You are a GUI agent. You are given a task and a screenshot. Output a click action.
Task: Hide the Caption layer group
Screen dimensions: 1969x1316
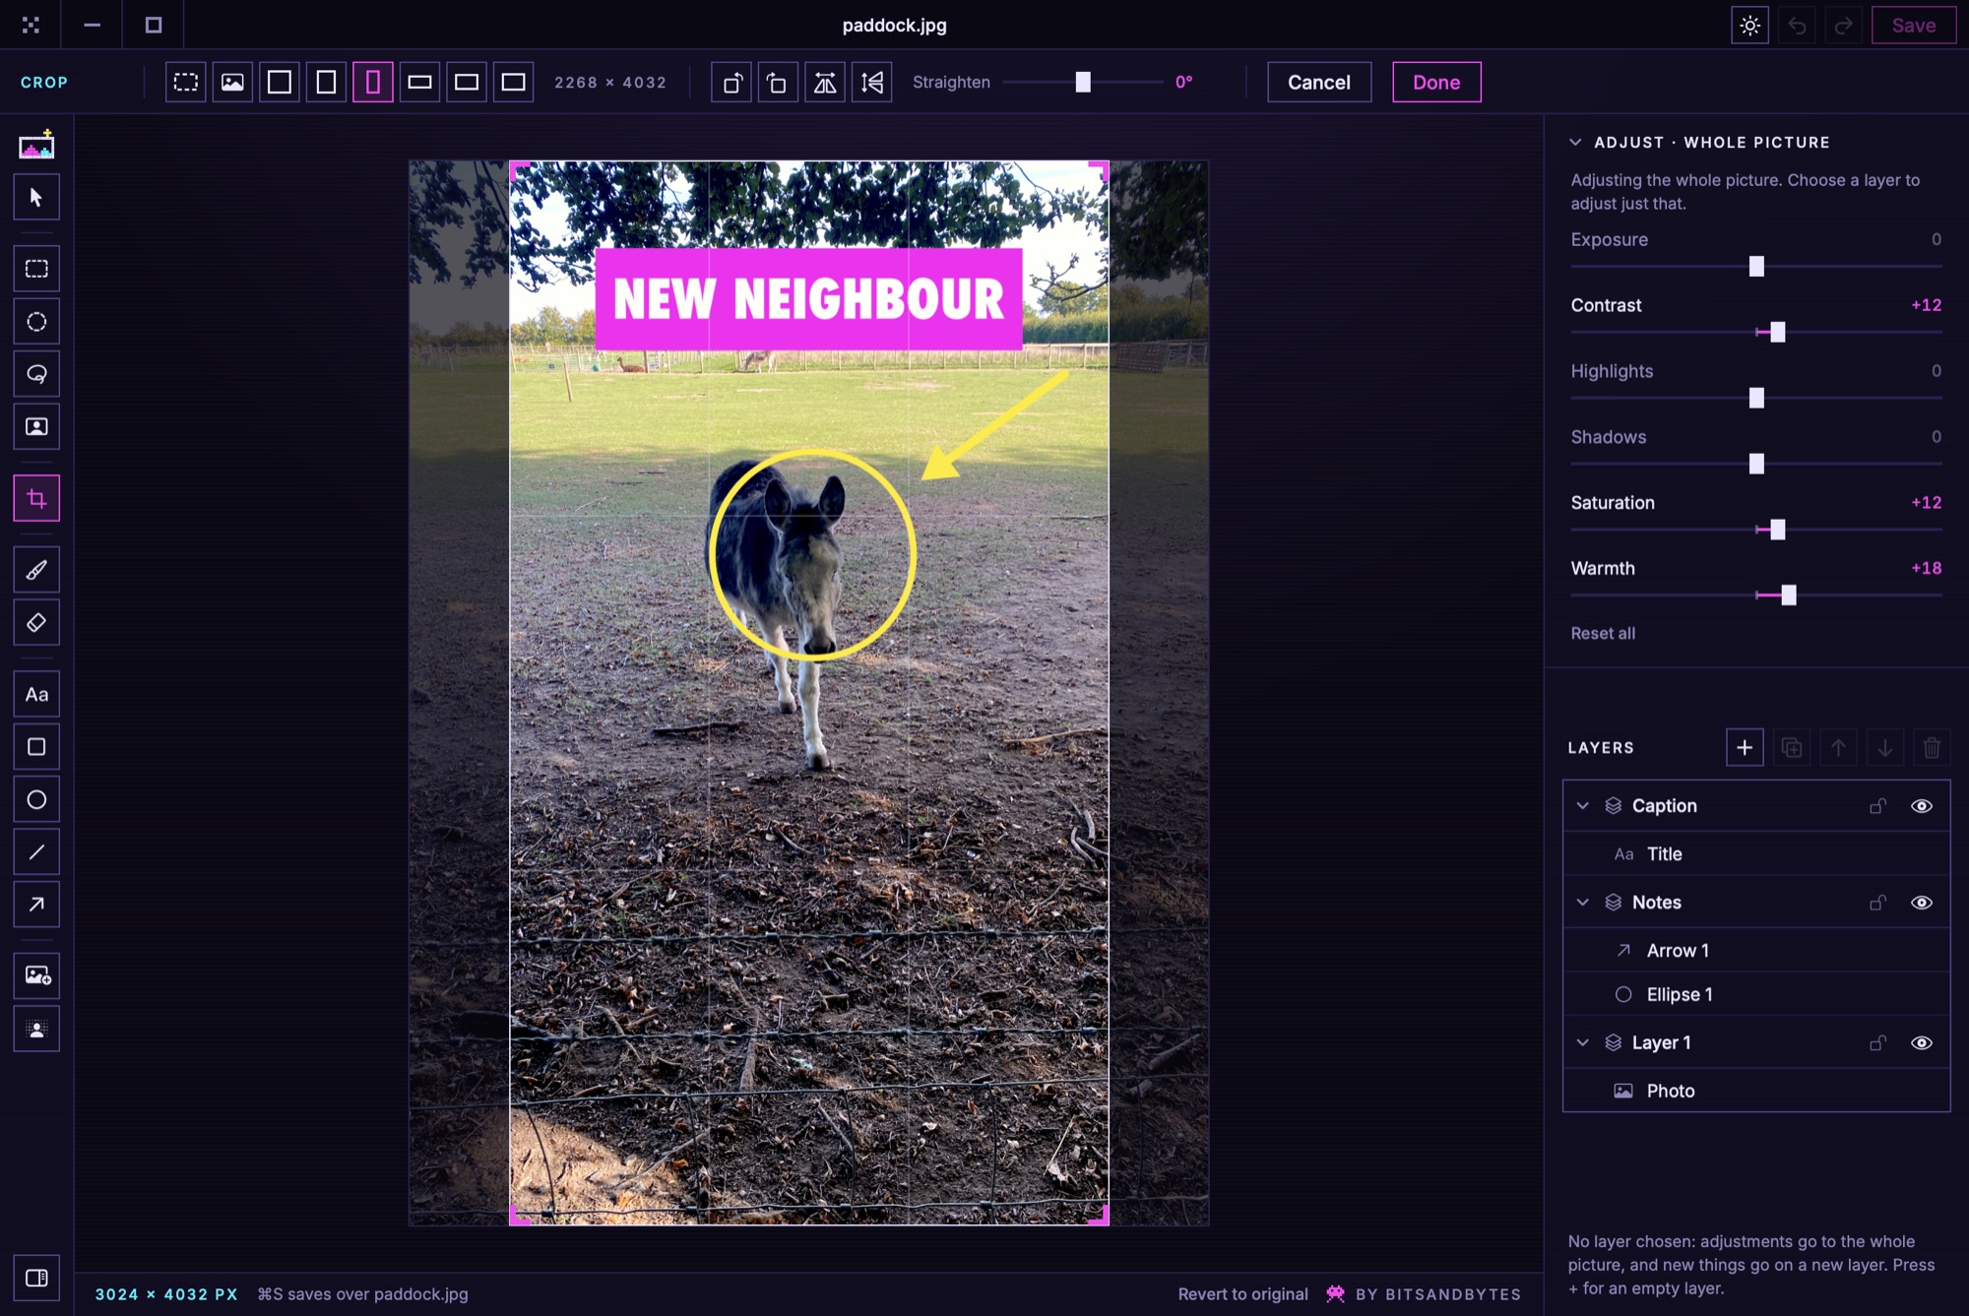click(x=1921, y=806)
